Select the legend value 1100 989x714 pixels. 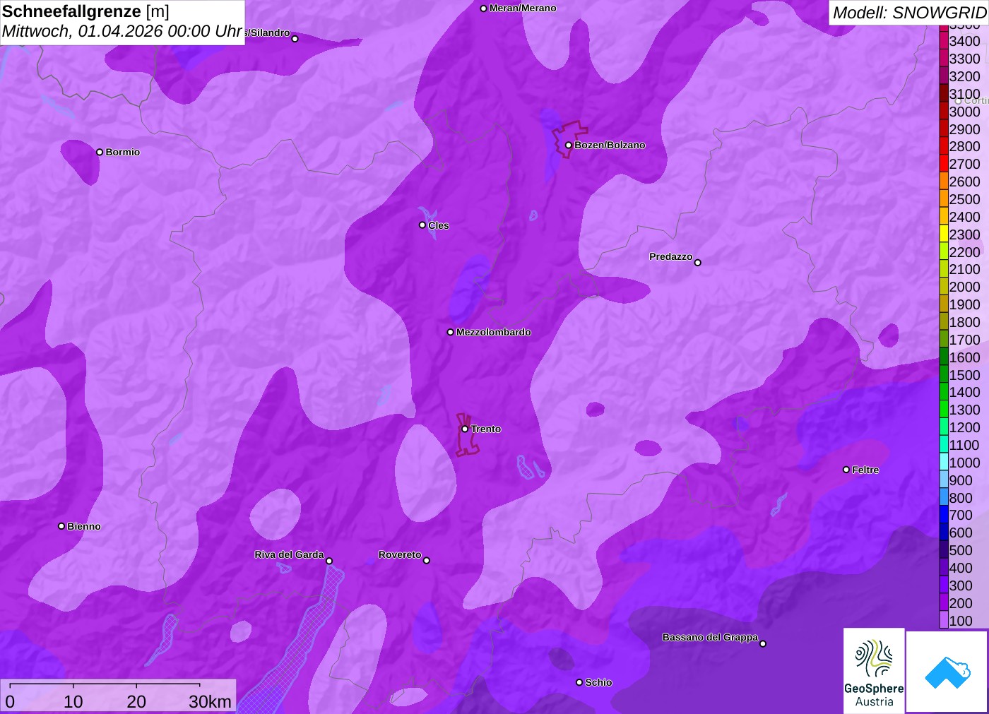[964, 445]
